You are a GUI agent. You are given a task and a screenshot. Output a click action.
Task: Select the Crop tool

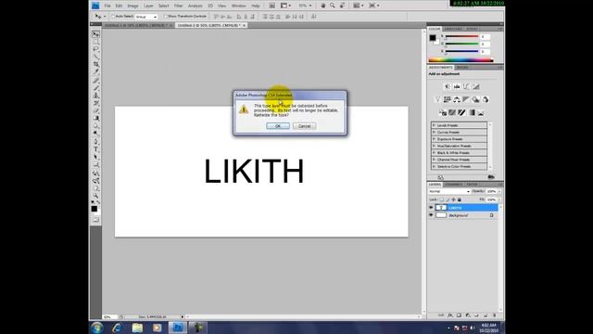tap(96, 64)
